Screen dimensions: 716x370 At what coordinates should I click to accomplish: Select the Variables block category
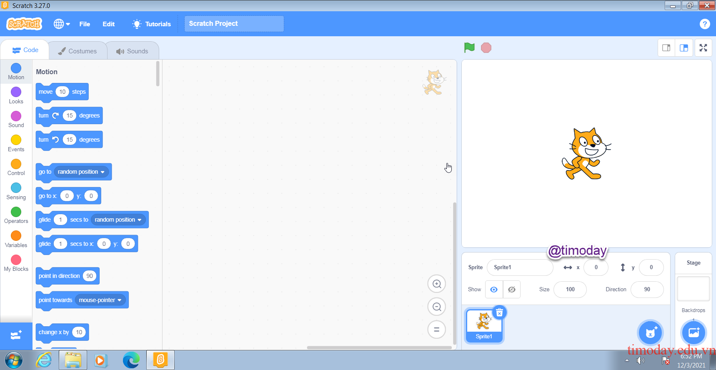point(16,239)
